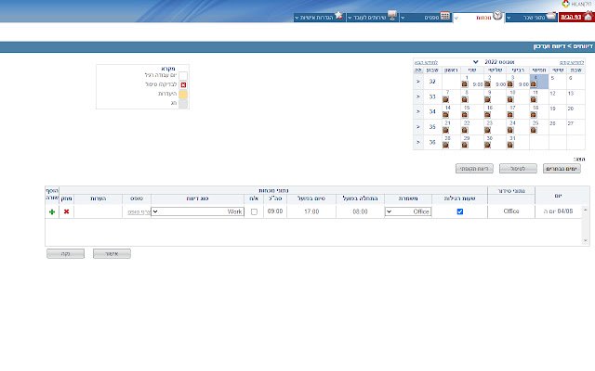
Task: Select week 32 using its row arrow
Action: click(x=418, y=82)
